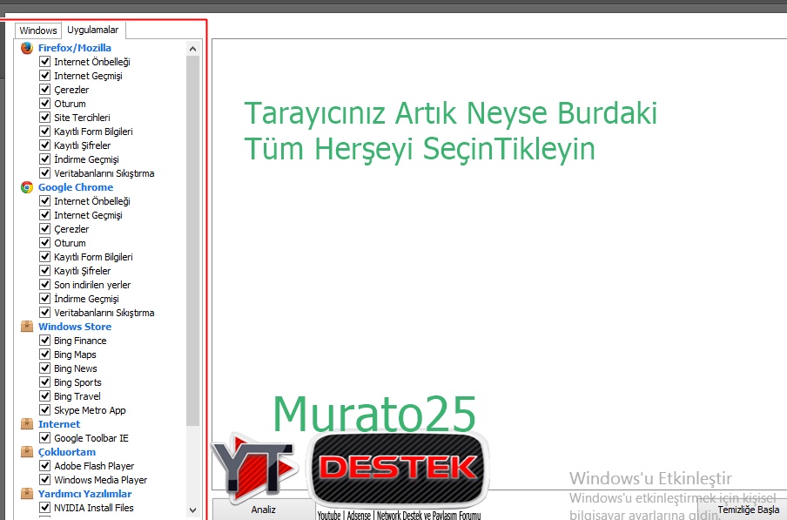The width and height of the screenshot is (787, 520).
Task: Click the list scrollbar up arrow
Action: click(x=192, y=49)
